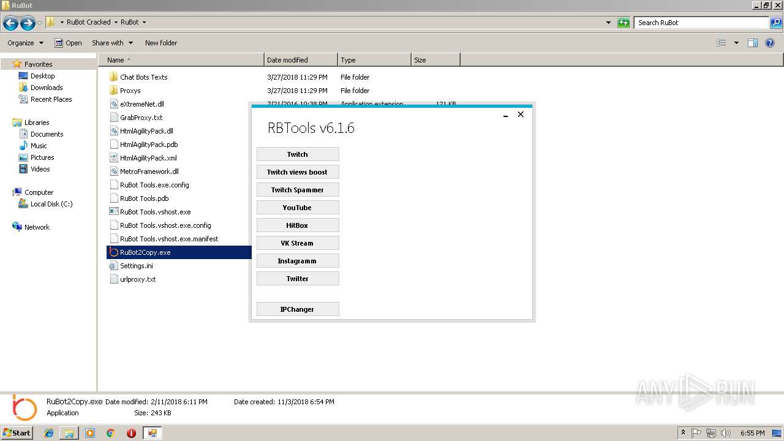Click the search magnifier icon
This screenshot has width=784, height=441.
(776, 23)
